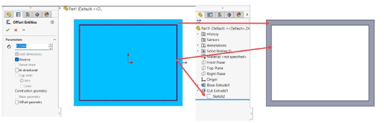Select the Boss-Extrude1 feature icon
The image size is (384, 123).
[x=203, y=85]
